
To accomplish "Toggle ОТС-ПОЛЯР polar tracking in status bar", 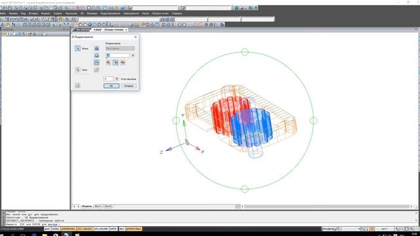I will click(x=101, y=229).
